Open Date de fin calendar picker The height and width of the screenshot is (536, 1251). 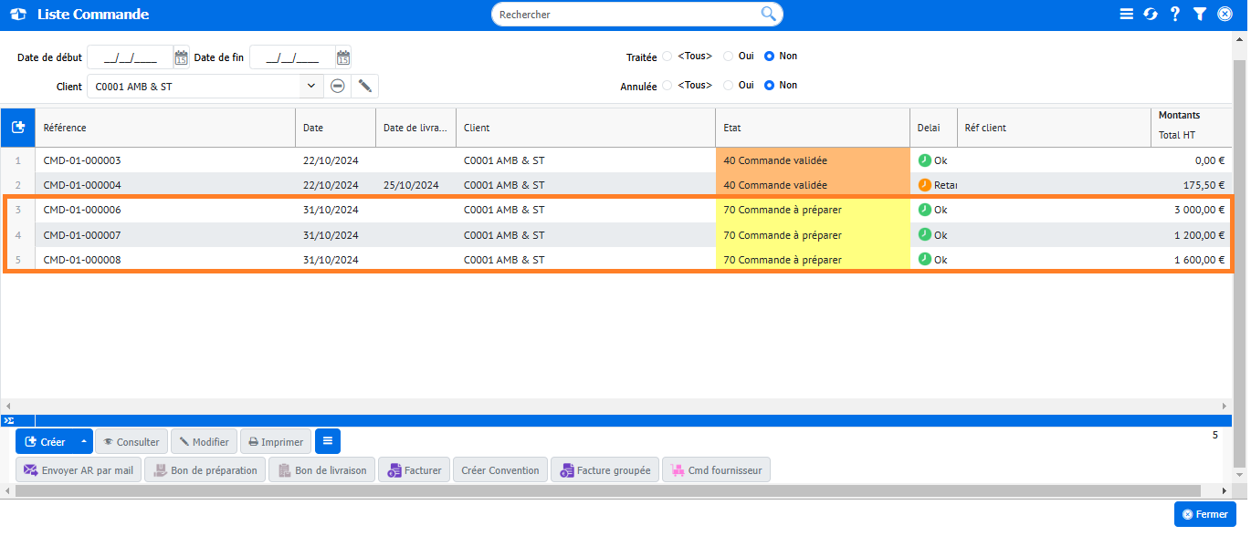[343, 57]
